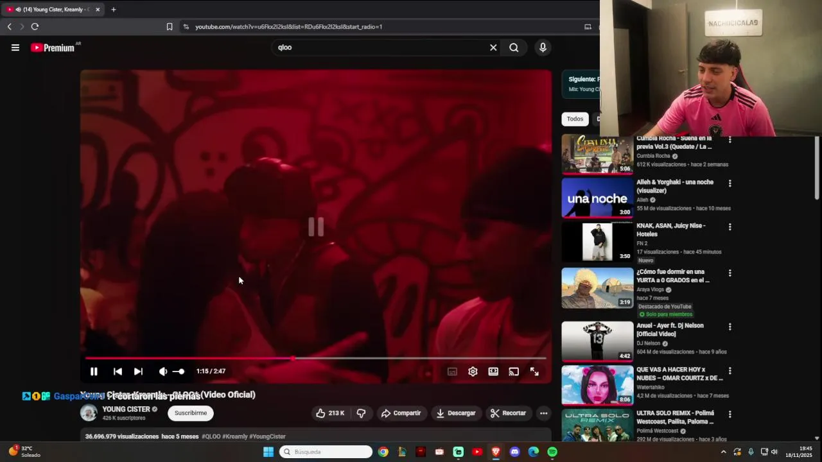Switch to theater mode
The height and width of the screenshot is (462, 822).
pos(493,372)
